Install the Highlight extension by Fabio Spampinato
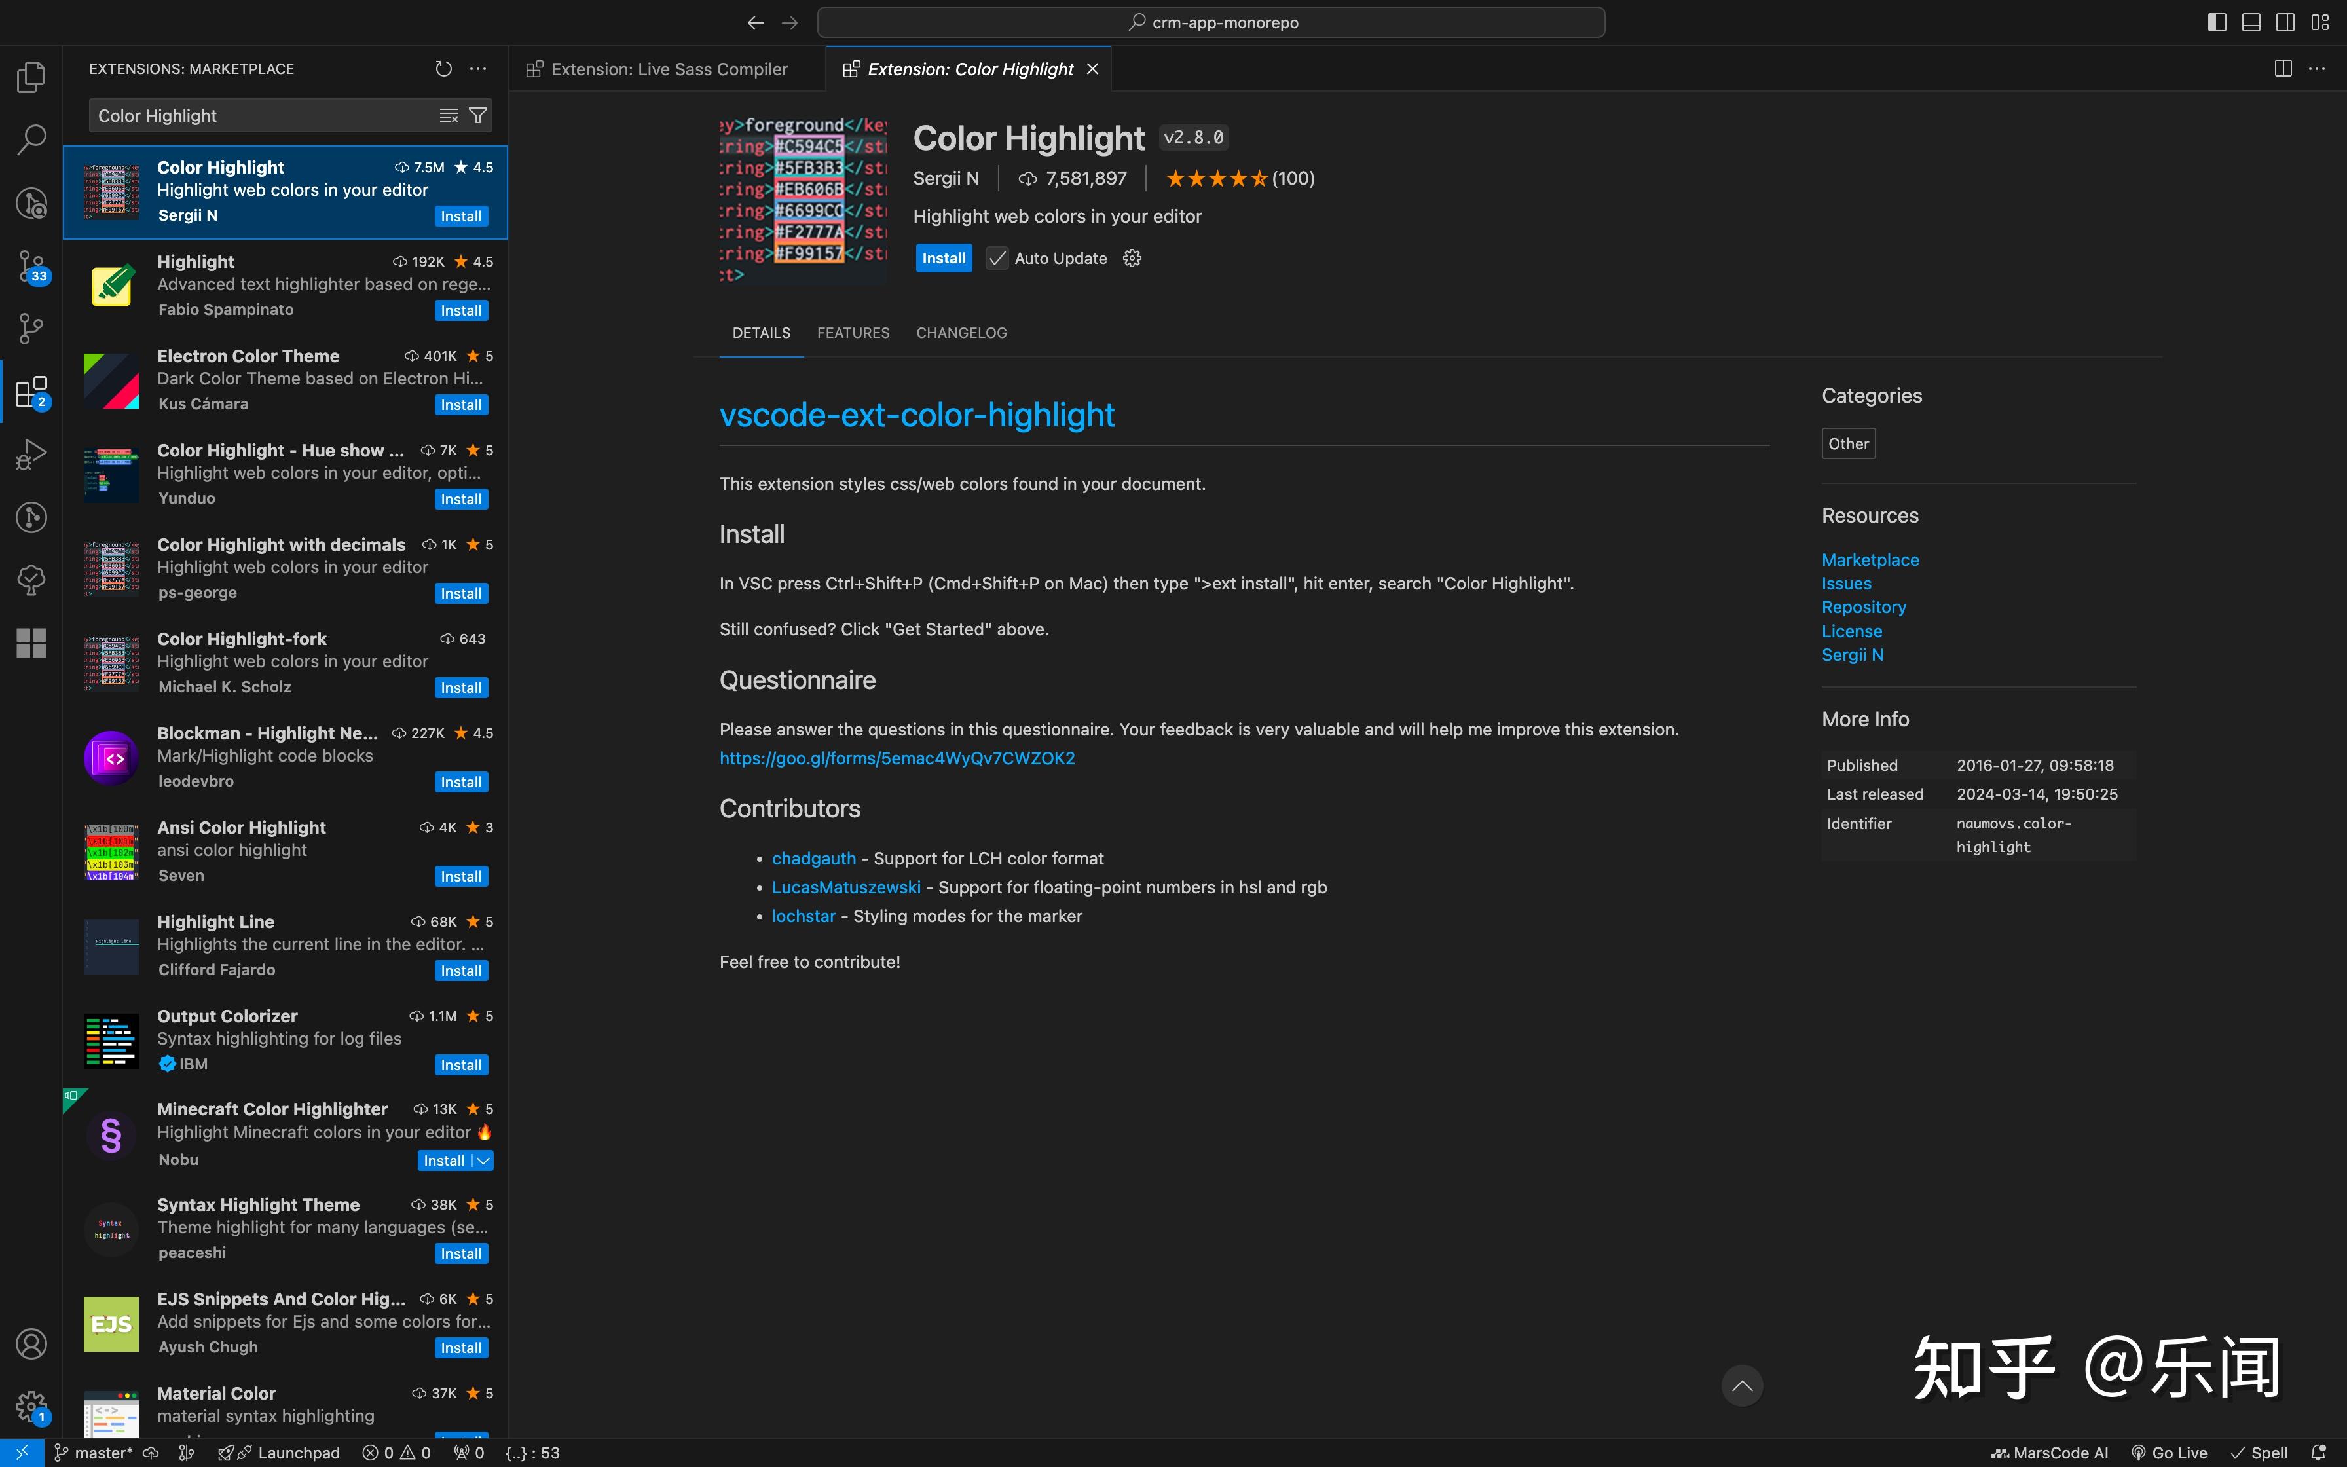The width and height of the screenshot is (2347, 1467). 460,310
